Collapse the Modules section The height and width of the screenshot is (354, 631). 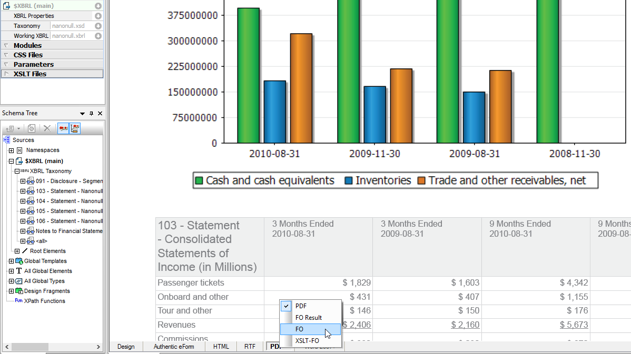(x=6, y=45)
